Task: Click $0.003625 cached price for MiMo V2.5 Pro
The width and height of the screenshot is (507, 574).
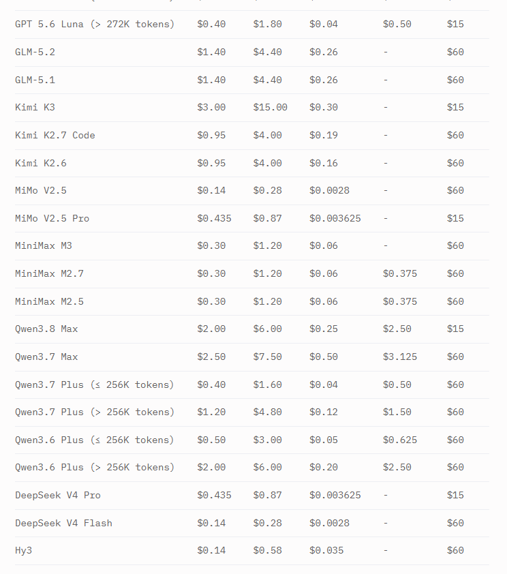Action: point(335,218)
